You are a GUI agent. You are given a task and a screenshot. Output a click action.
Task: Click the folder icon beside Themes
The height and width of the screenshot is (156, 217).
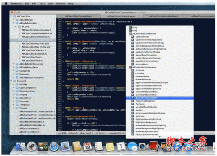[17, 108]
